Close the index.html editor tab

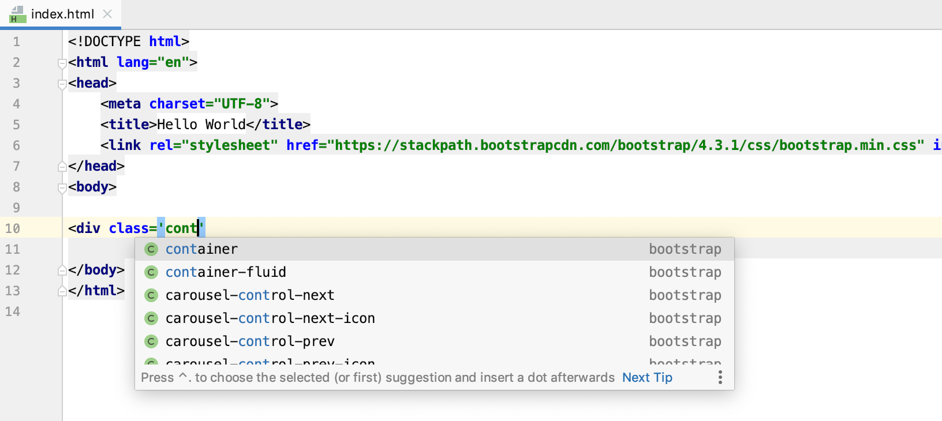pos(107,14)
